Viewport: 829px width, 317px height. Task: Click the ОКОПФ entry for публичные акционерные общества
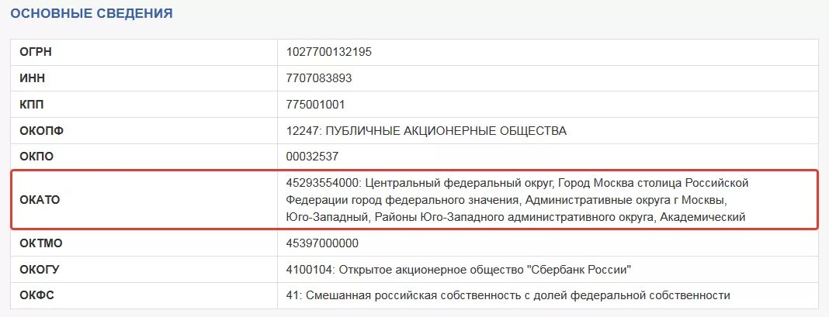tap(426, 131)
